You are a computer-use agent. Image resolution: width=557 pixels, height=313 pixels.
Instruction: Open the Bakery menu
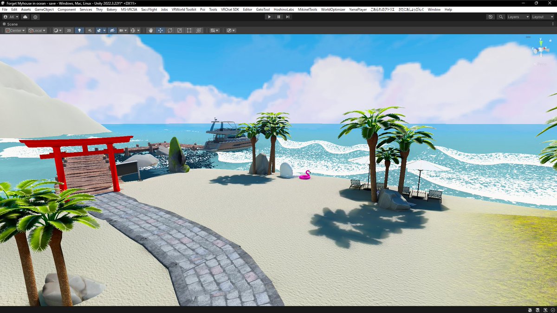click(x=112, y=9)
